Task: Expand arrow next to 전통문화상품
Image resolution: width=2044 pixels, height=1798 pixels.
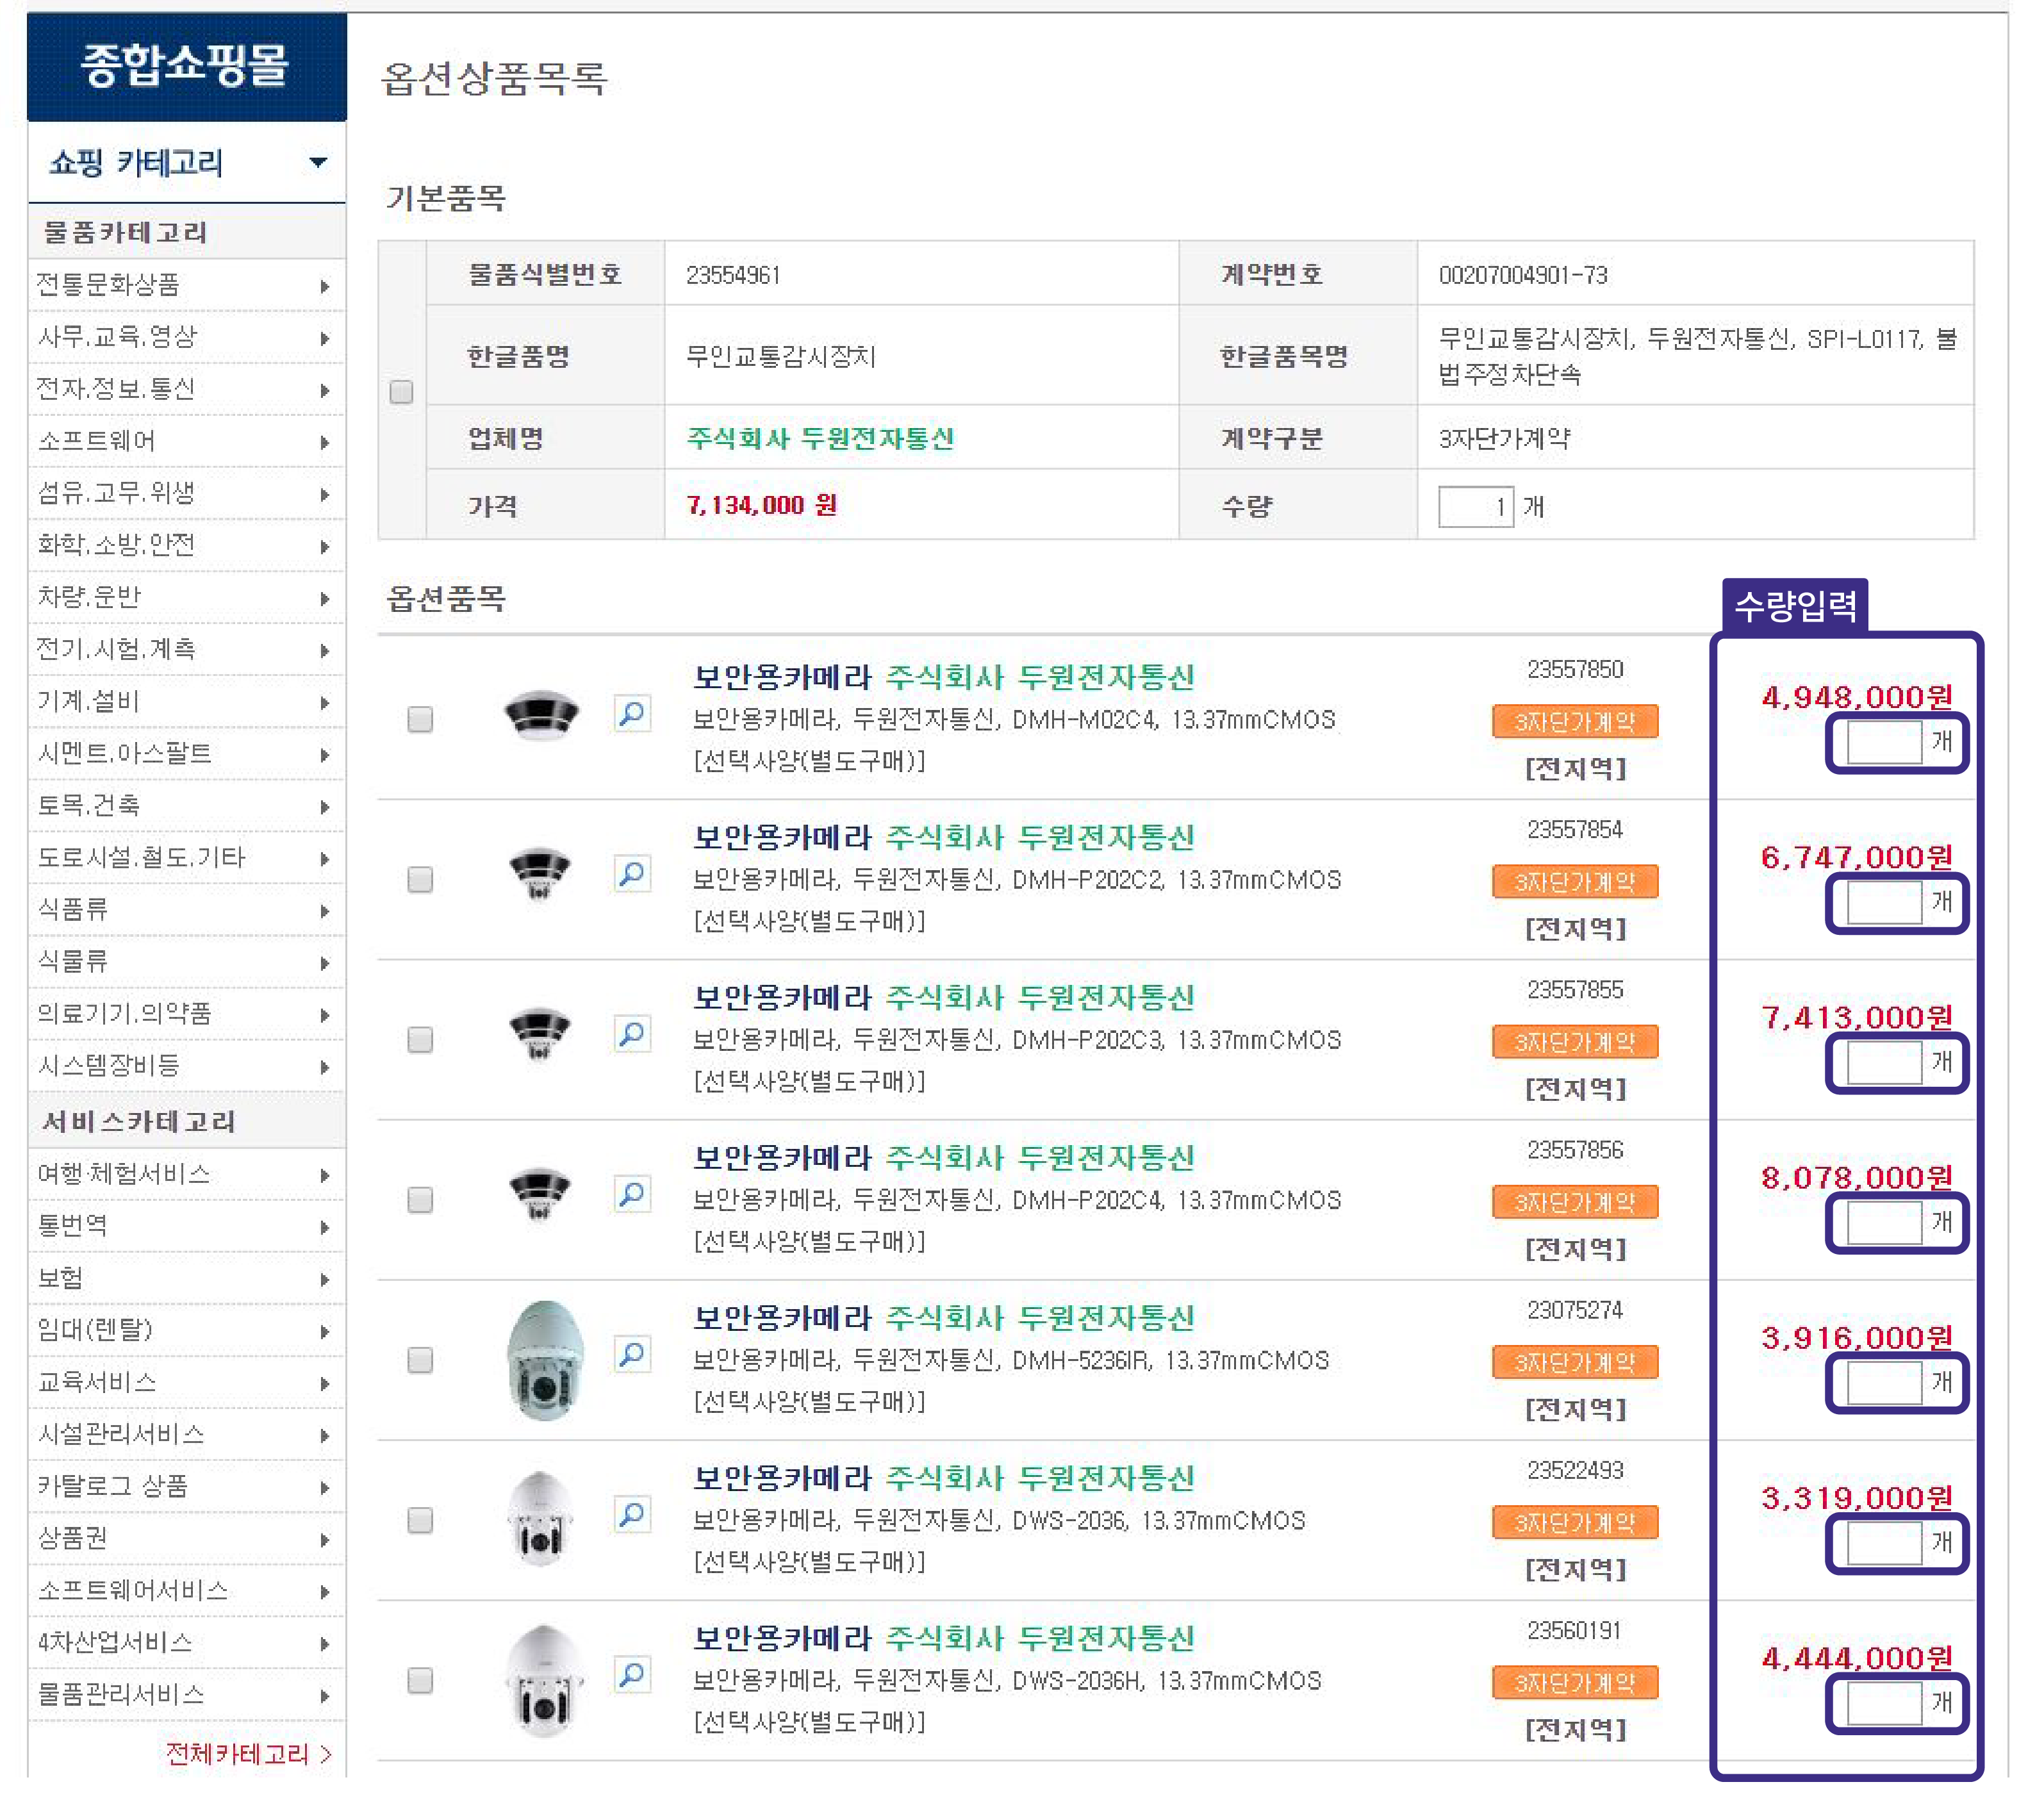Action: [x=325, y=287]
